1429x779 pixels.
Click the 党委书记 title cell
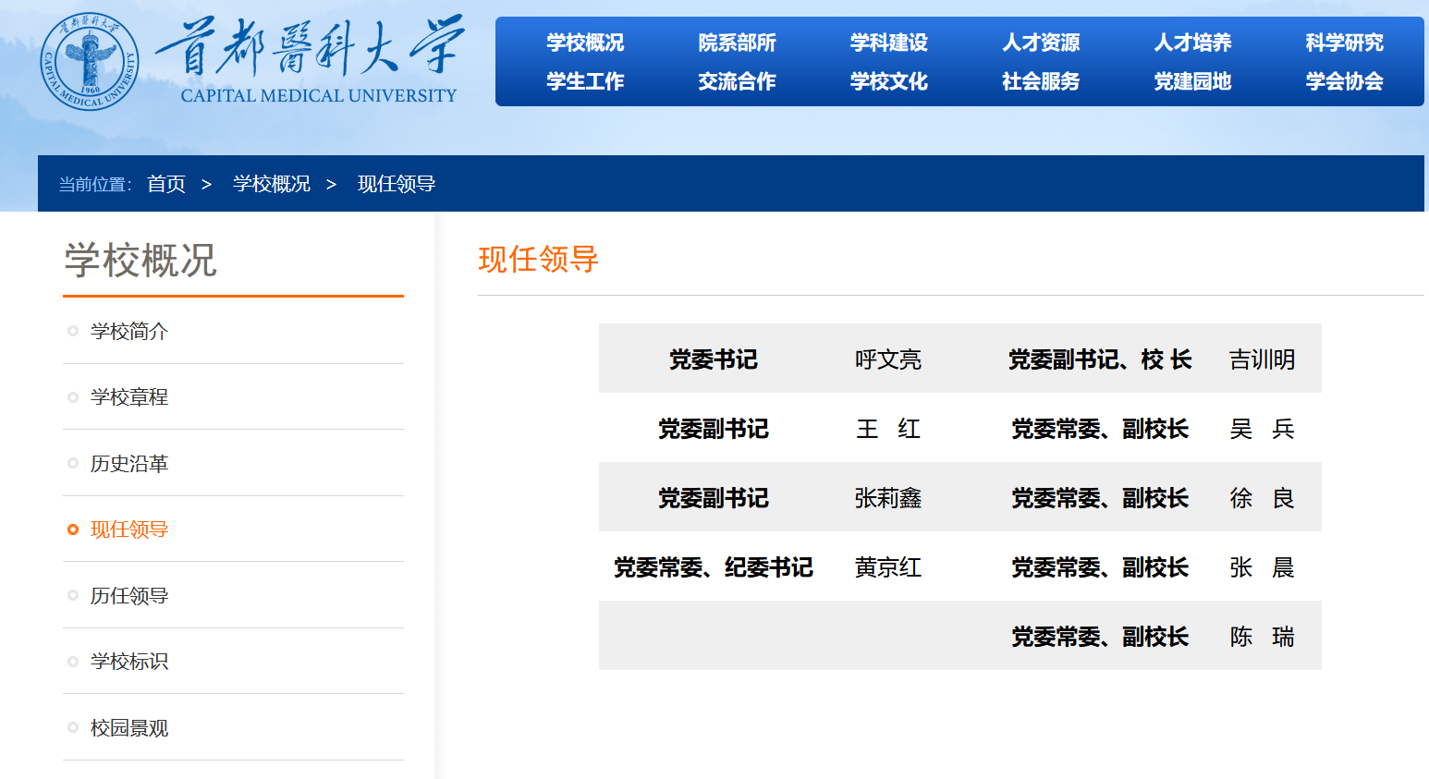pyautogui.click(x=714, y=359)
